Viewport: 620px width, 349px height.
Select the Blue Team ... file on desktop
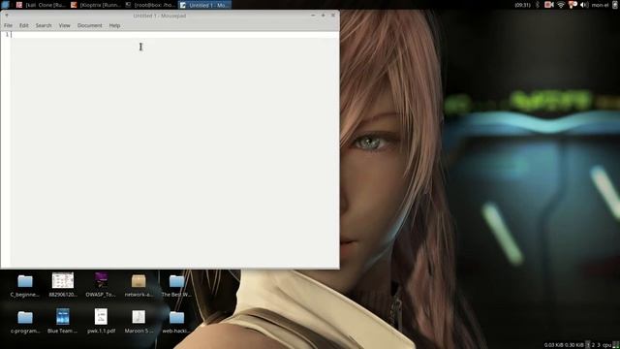(62, 321)
